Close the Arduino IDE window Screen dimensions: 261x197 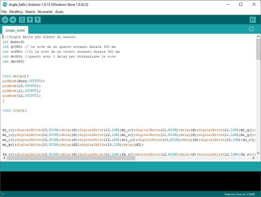(254, 5)
